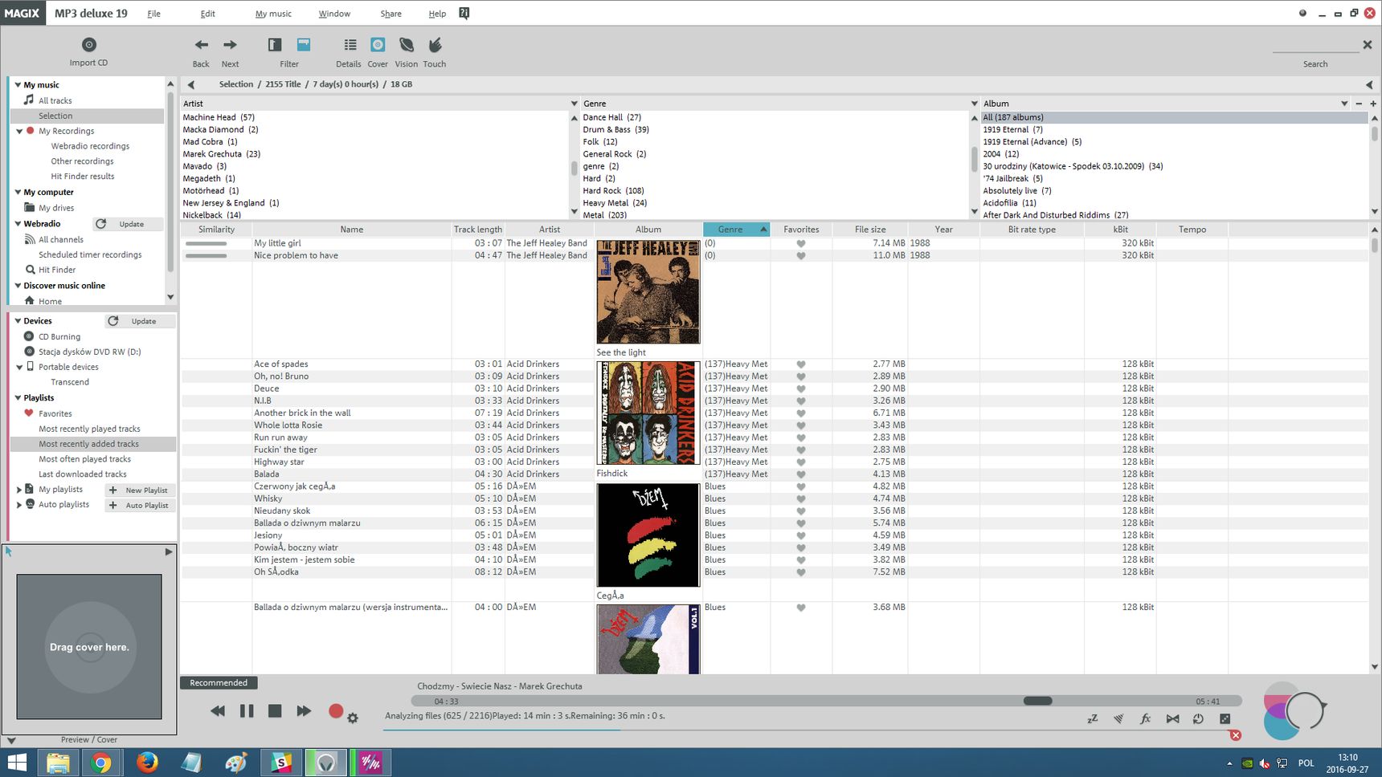Toggle the left Filter panel icon
Viewport: 1382px width, 777px height.
pyautogui.click(x=275, y=45)
